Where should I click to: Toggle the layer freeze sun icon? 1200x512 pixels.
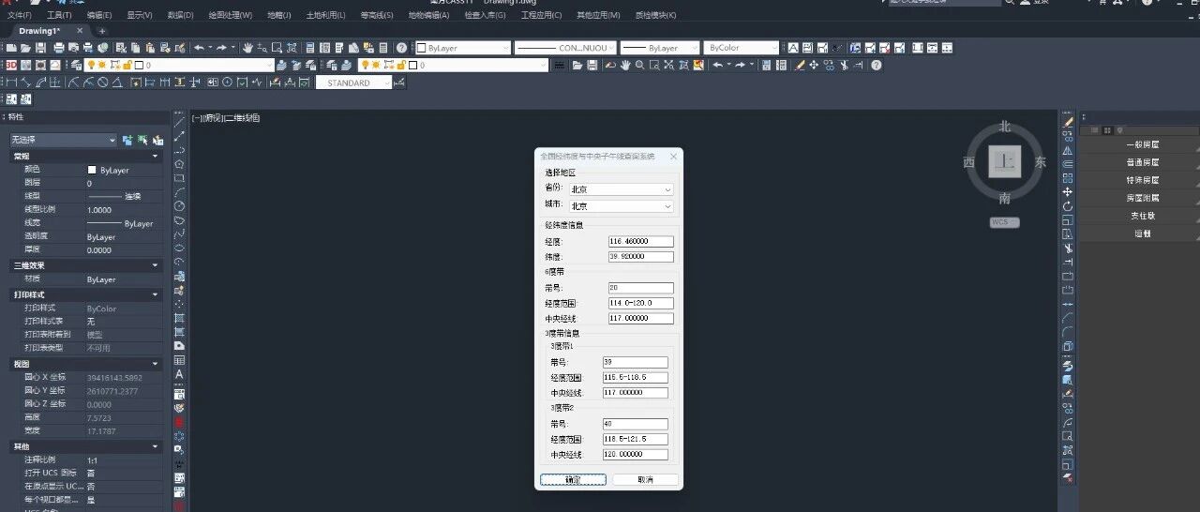coord(102,65)
